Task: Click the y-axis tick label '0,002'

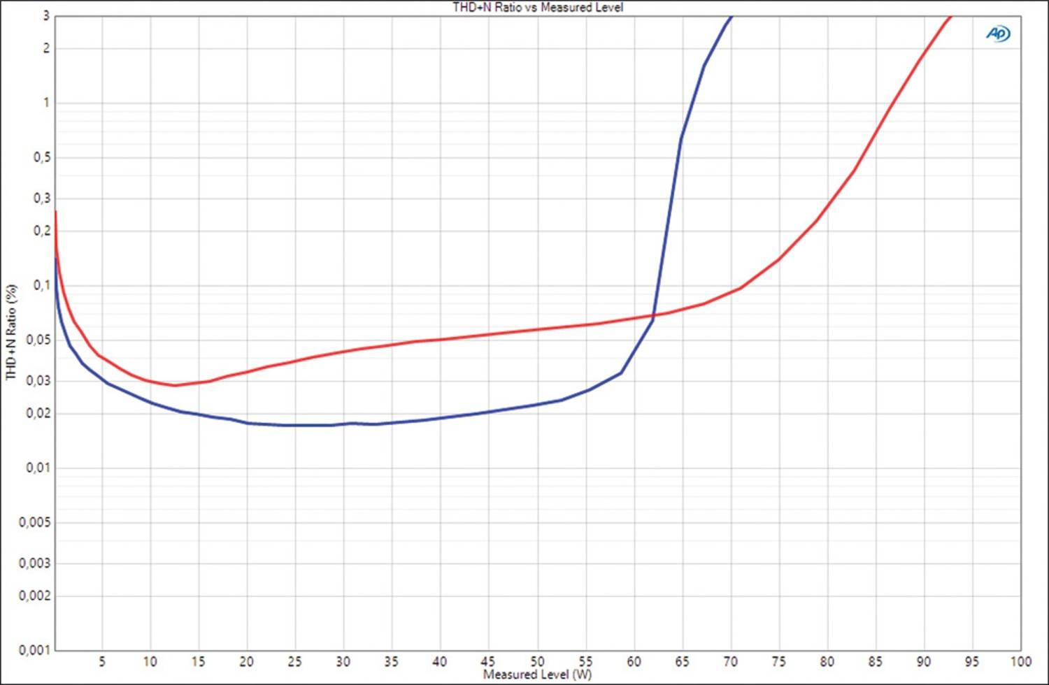Action: pos(35,596)
